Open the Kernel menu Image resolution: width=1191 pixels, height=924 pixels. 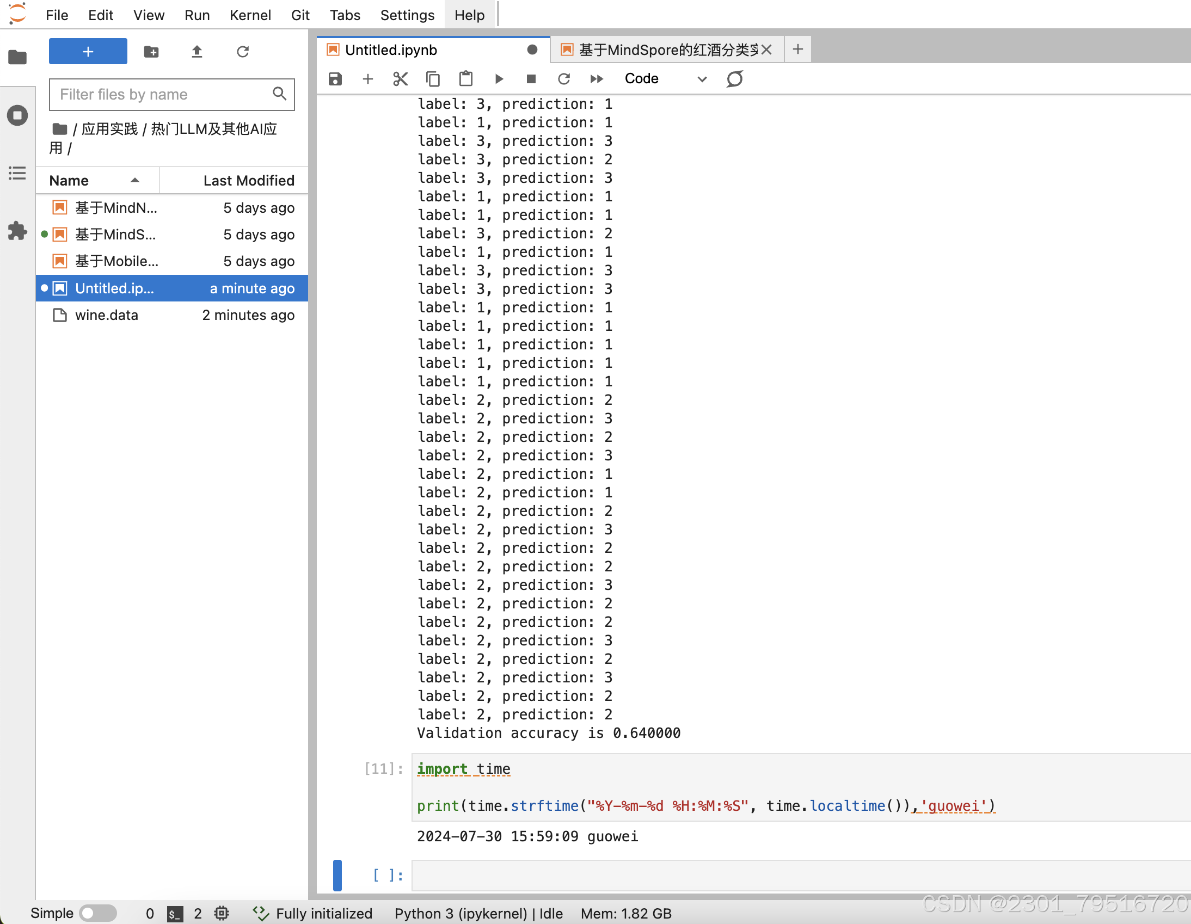coord(250,15)
